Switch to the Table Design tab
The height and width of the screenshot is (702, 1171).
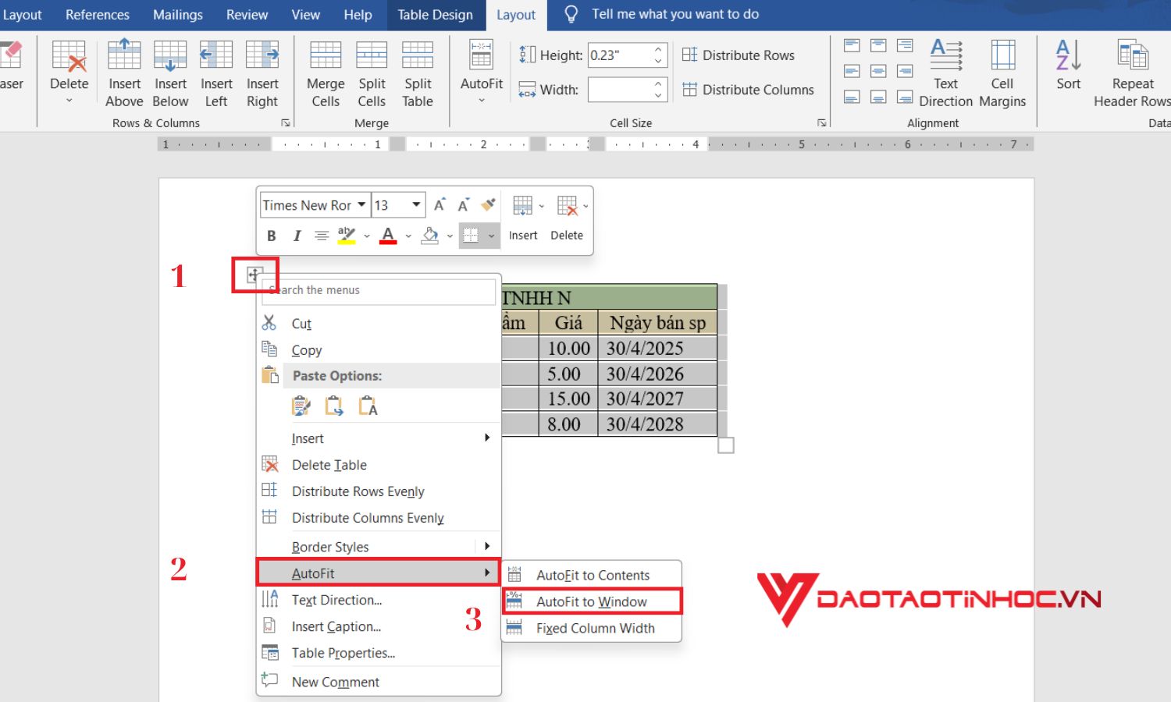tap(436, 14)
